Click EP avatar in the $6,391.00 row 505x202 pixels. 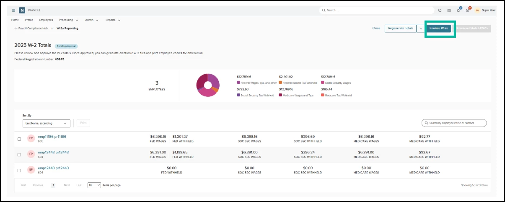(31, 154)
